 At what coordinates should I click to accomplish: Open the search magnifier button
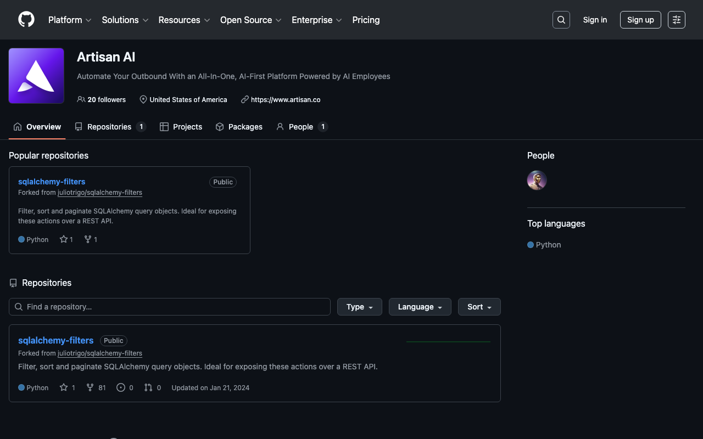pos(561,20)
